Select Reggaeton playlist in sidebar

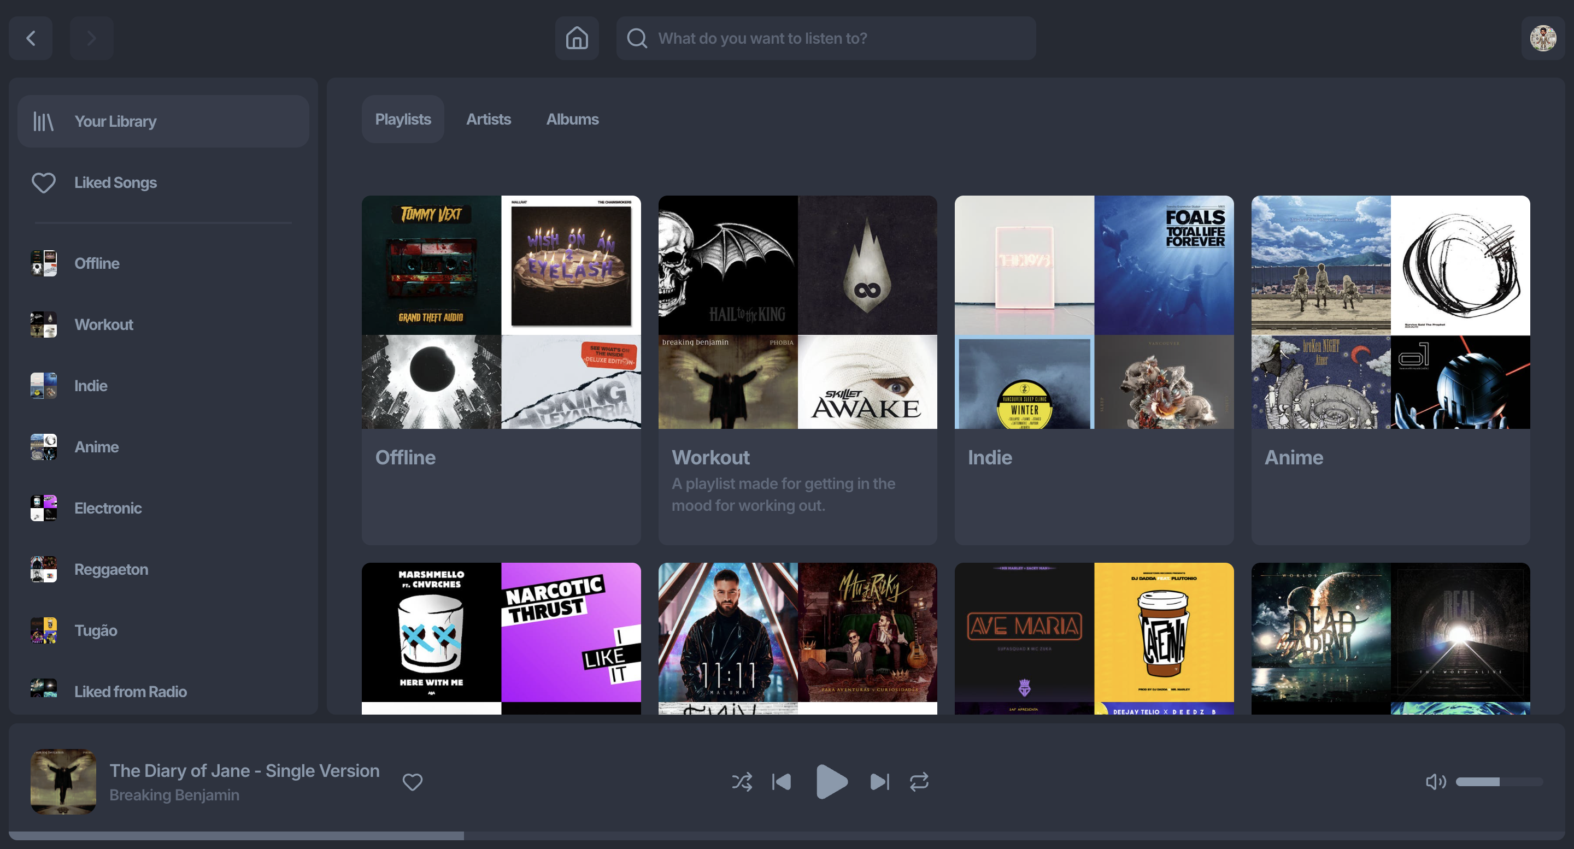tap(110, 569)
